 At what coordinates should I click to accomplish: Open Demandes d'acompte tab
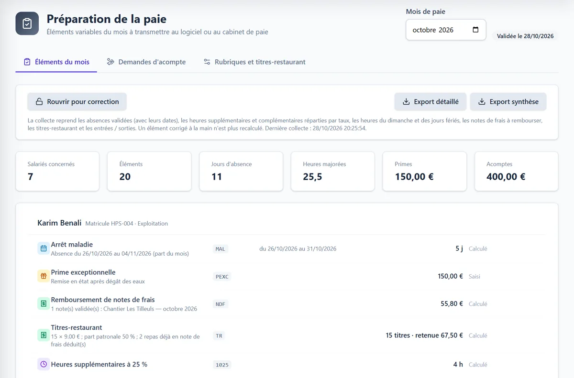(146, 62)
